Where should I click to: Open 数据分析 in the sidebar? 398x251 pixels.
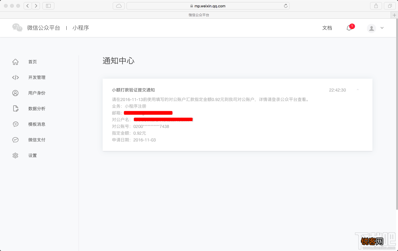click(37, 109)
